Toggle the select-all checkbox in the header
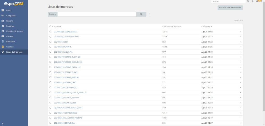 point(50,26)
